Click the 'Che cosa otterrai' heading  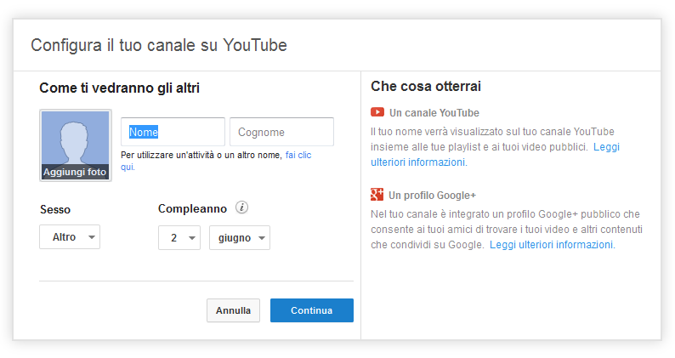point(426,86)
